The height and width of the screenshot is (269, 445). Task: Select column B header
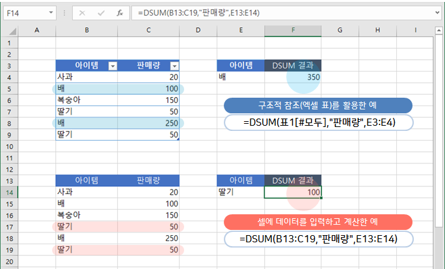pos(87,30)
